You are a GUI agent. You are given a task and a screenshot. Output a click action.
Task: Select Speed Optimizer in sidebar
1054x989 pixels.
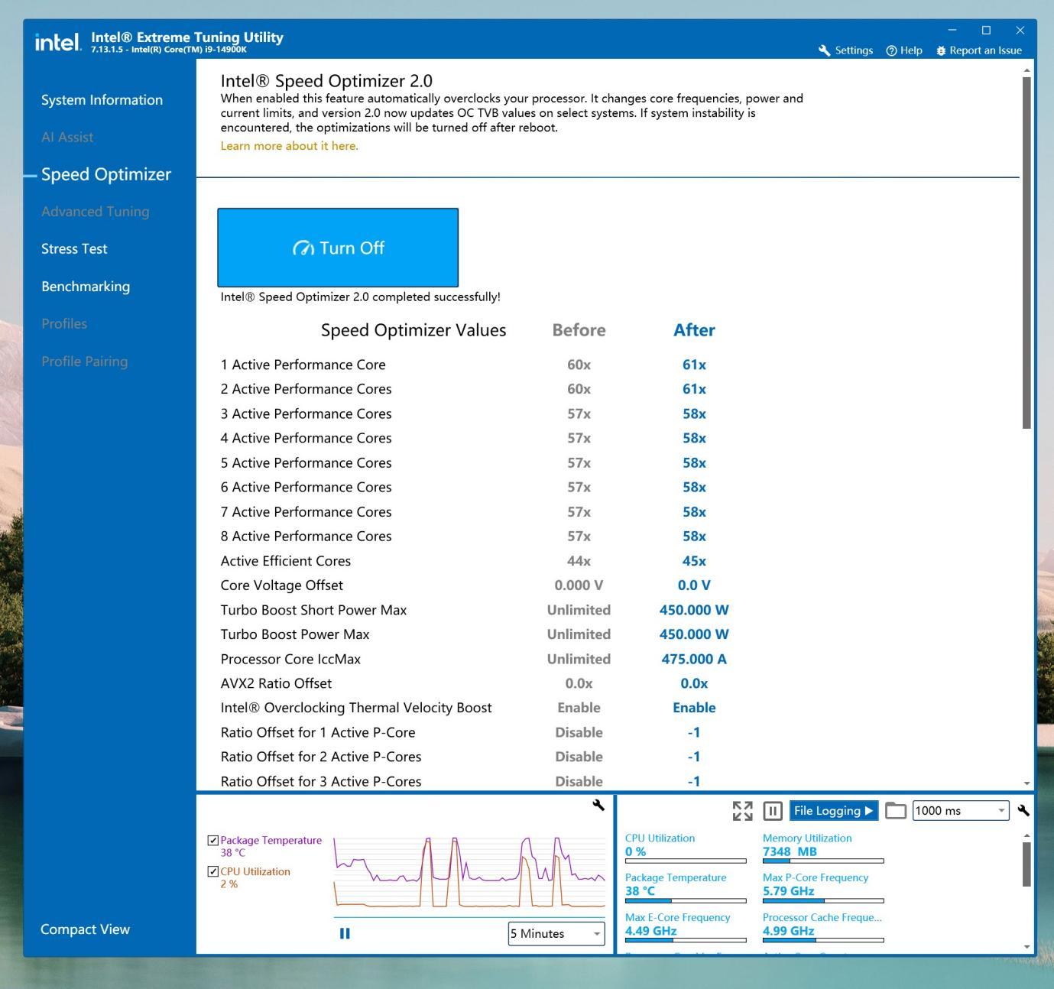point(106,174)
